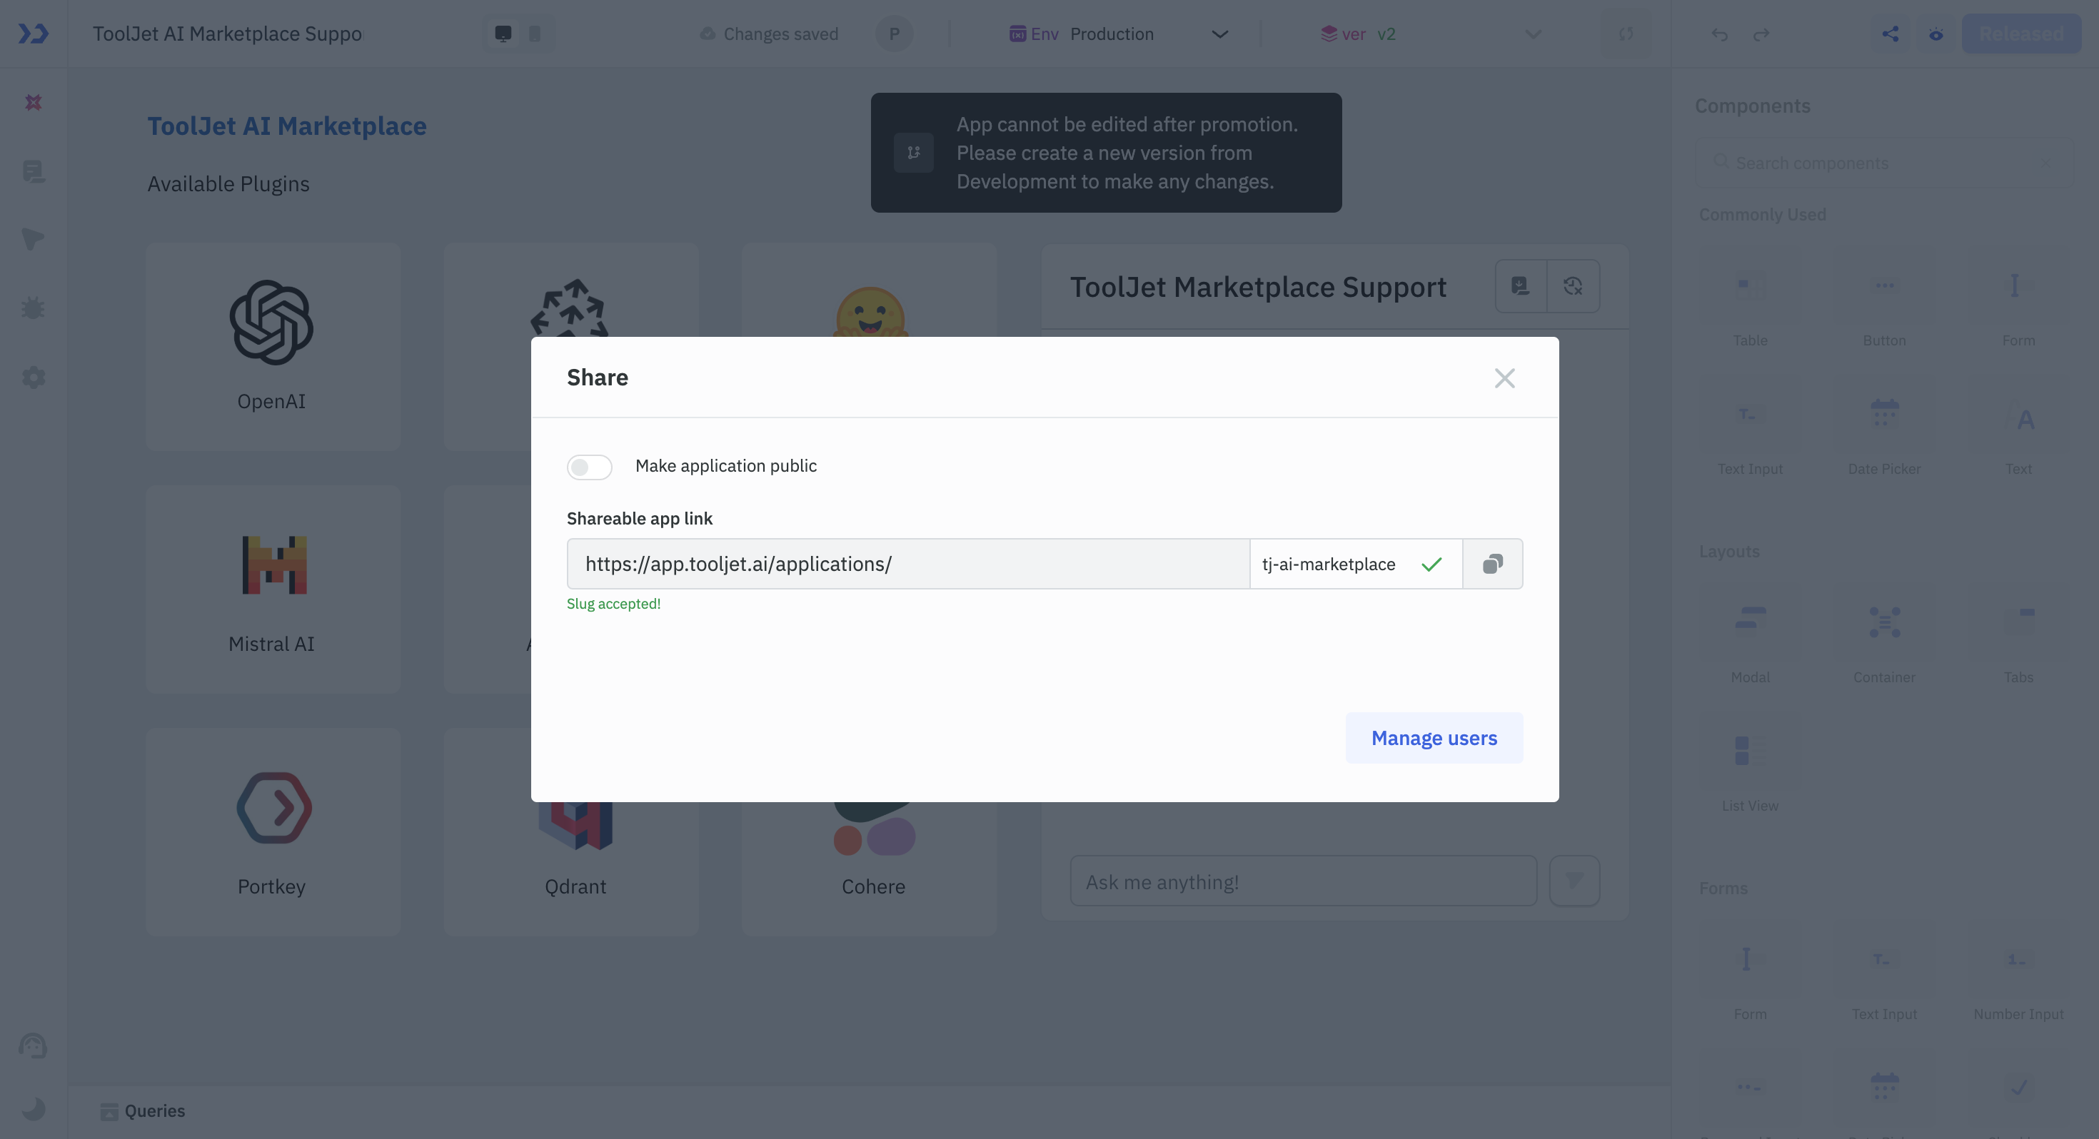This screenshot has height=1139, width=2099.
Task: Click the Search components input field
Action: (x=1874, y=162)
